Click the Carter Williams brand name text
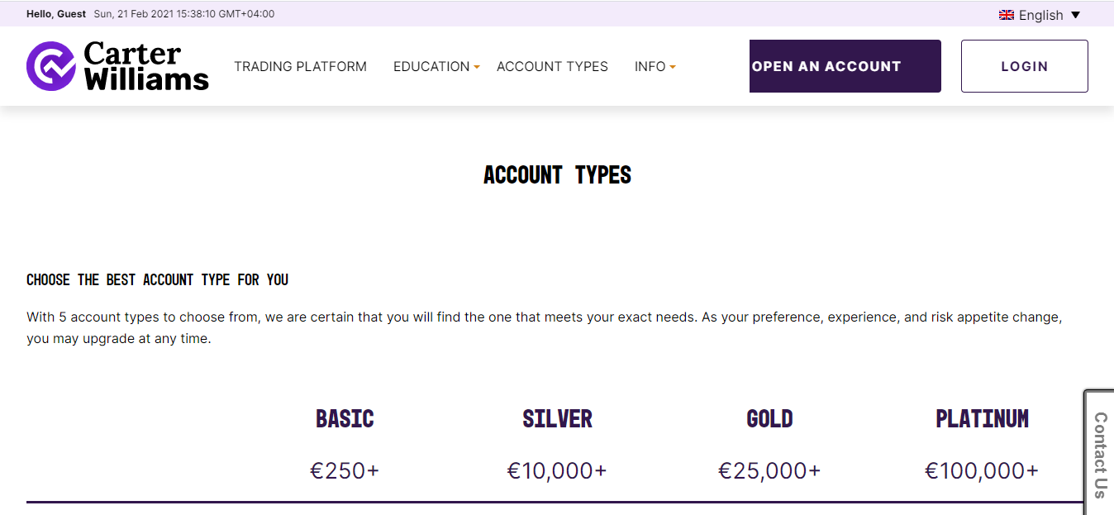This screenshot has height=515, width=1114. tap(146, 66)
